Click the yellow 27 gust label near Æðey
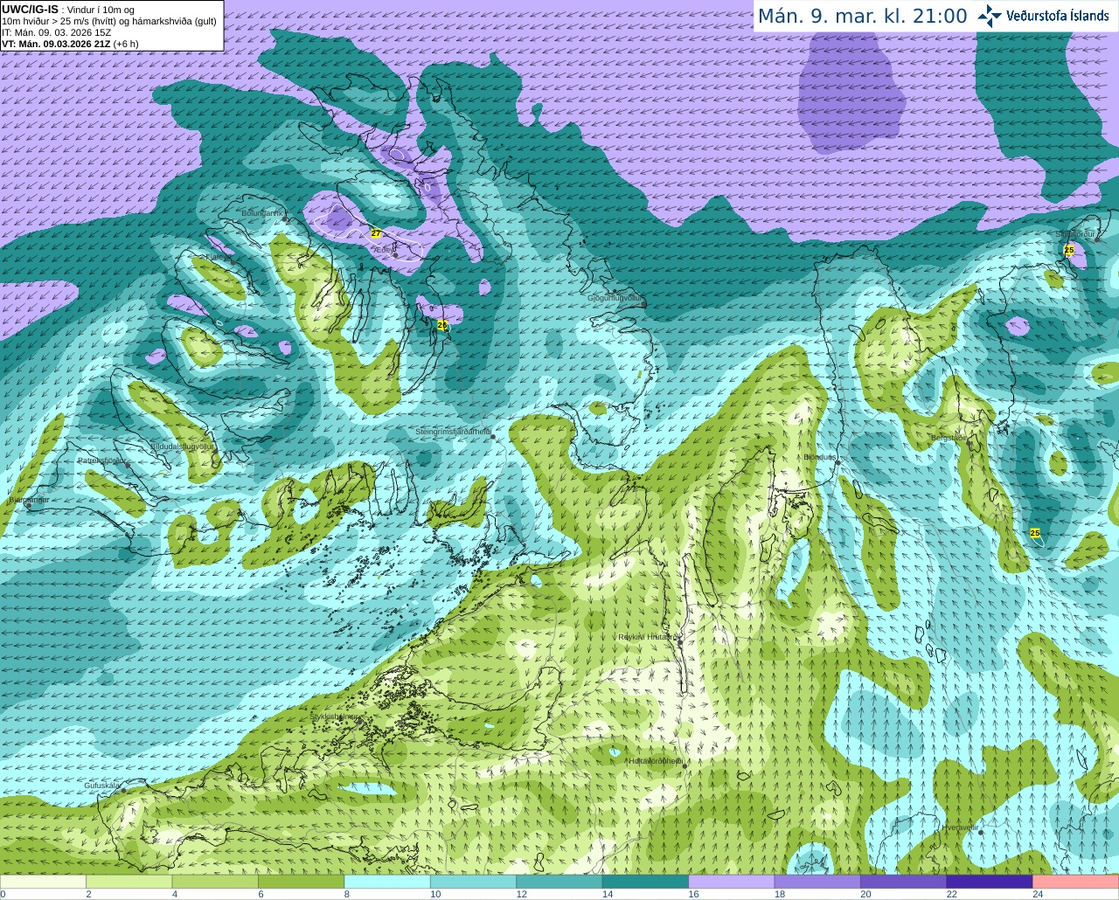The height and width of the screenshot is (900, 1119). point(376,233)
